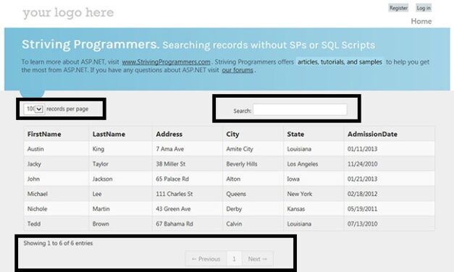Open the records per page dropdown
This screenshot has width=454, height=272.
pyautogui.click(x=34, y=109)
